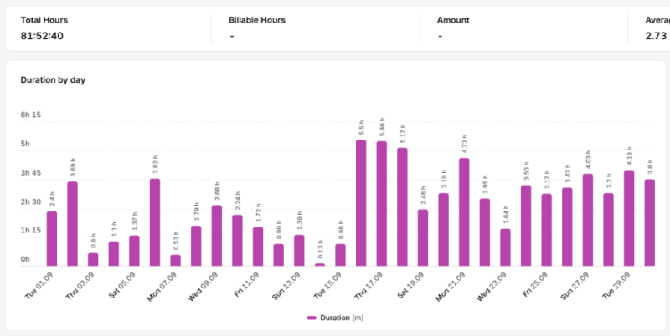Select the tiny 0.13 h bar

pos(320,265)
